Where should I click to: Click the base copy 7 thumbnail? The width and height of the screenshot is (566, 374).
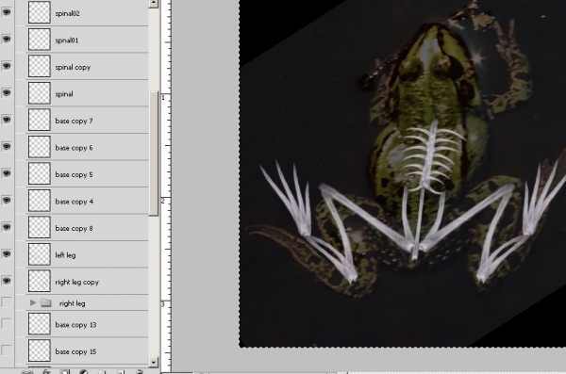pos(39,120)
